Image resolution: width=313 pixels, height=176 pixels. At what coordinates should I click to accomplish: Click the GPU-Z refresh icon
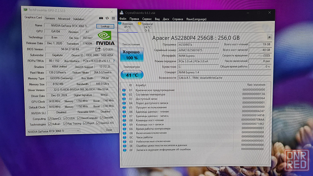pos(107,18)
